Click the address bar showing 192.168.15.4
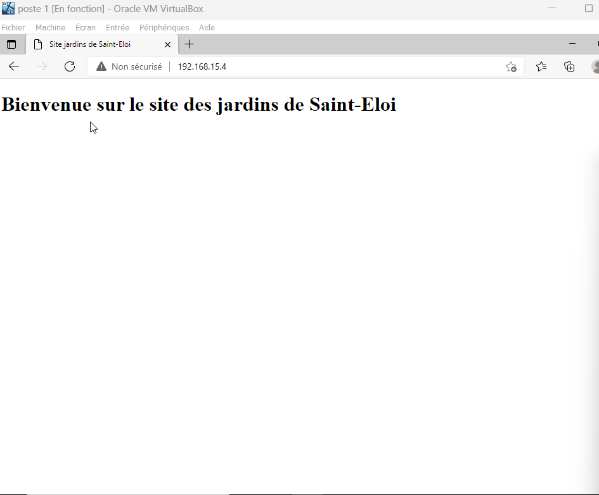The height and width of the screenshot is (495, 599). click(317, 66)
